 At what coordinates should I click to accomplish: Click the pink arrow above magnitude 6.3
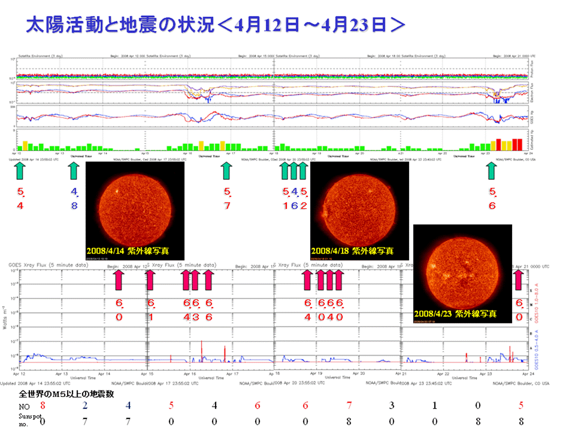click(x=195, y=280)
